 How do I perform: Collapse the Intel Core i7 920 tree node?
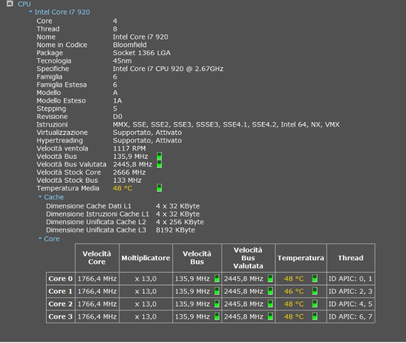(x=31, y=12)
